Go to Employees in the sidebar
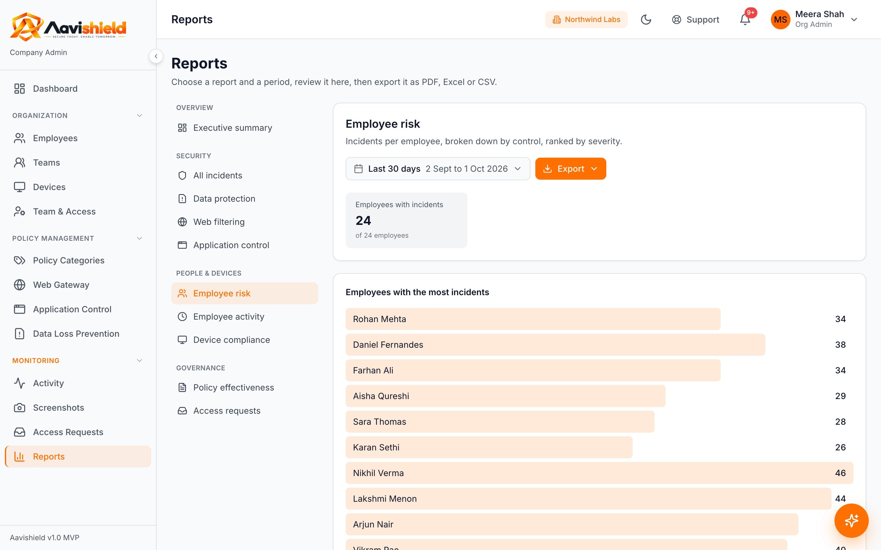This screenshot has height=550, width=881. [78, 138]
